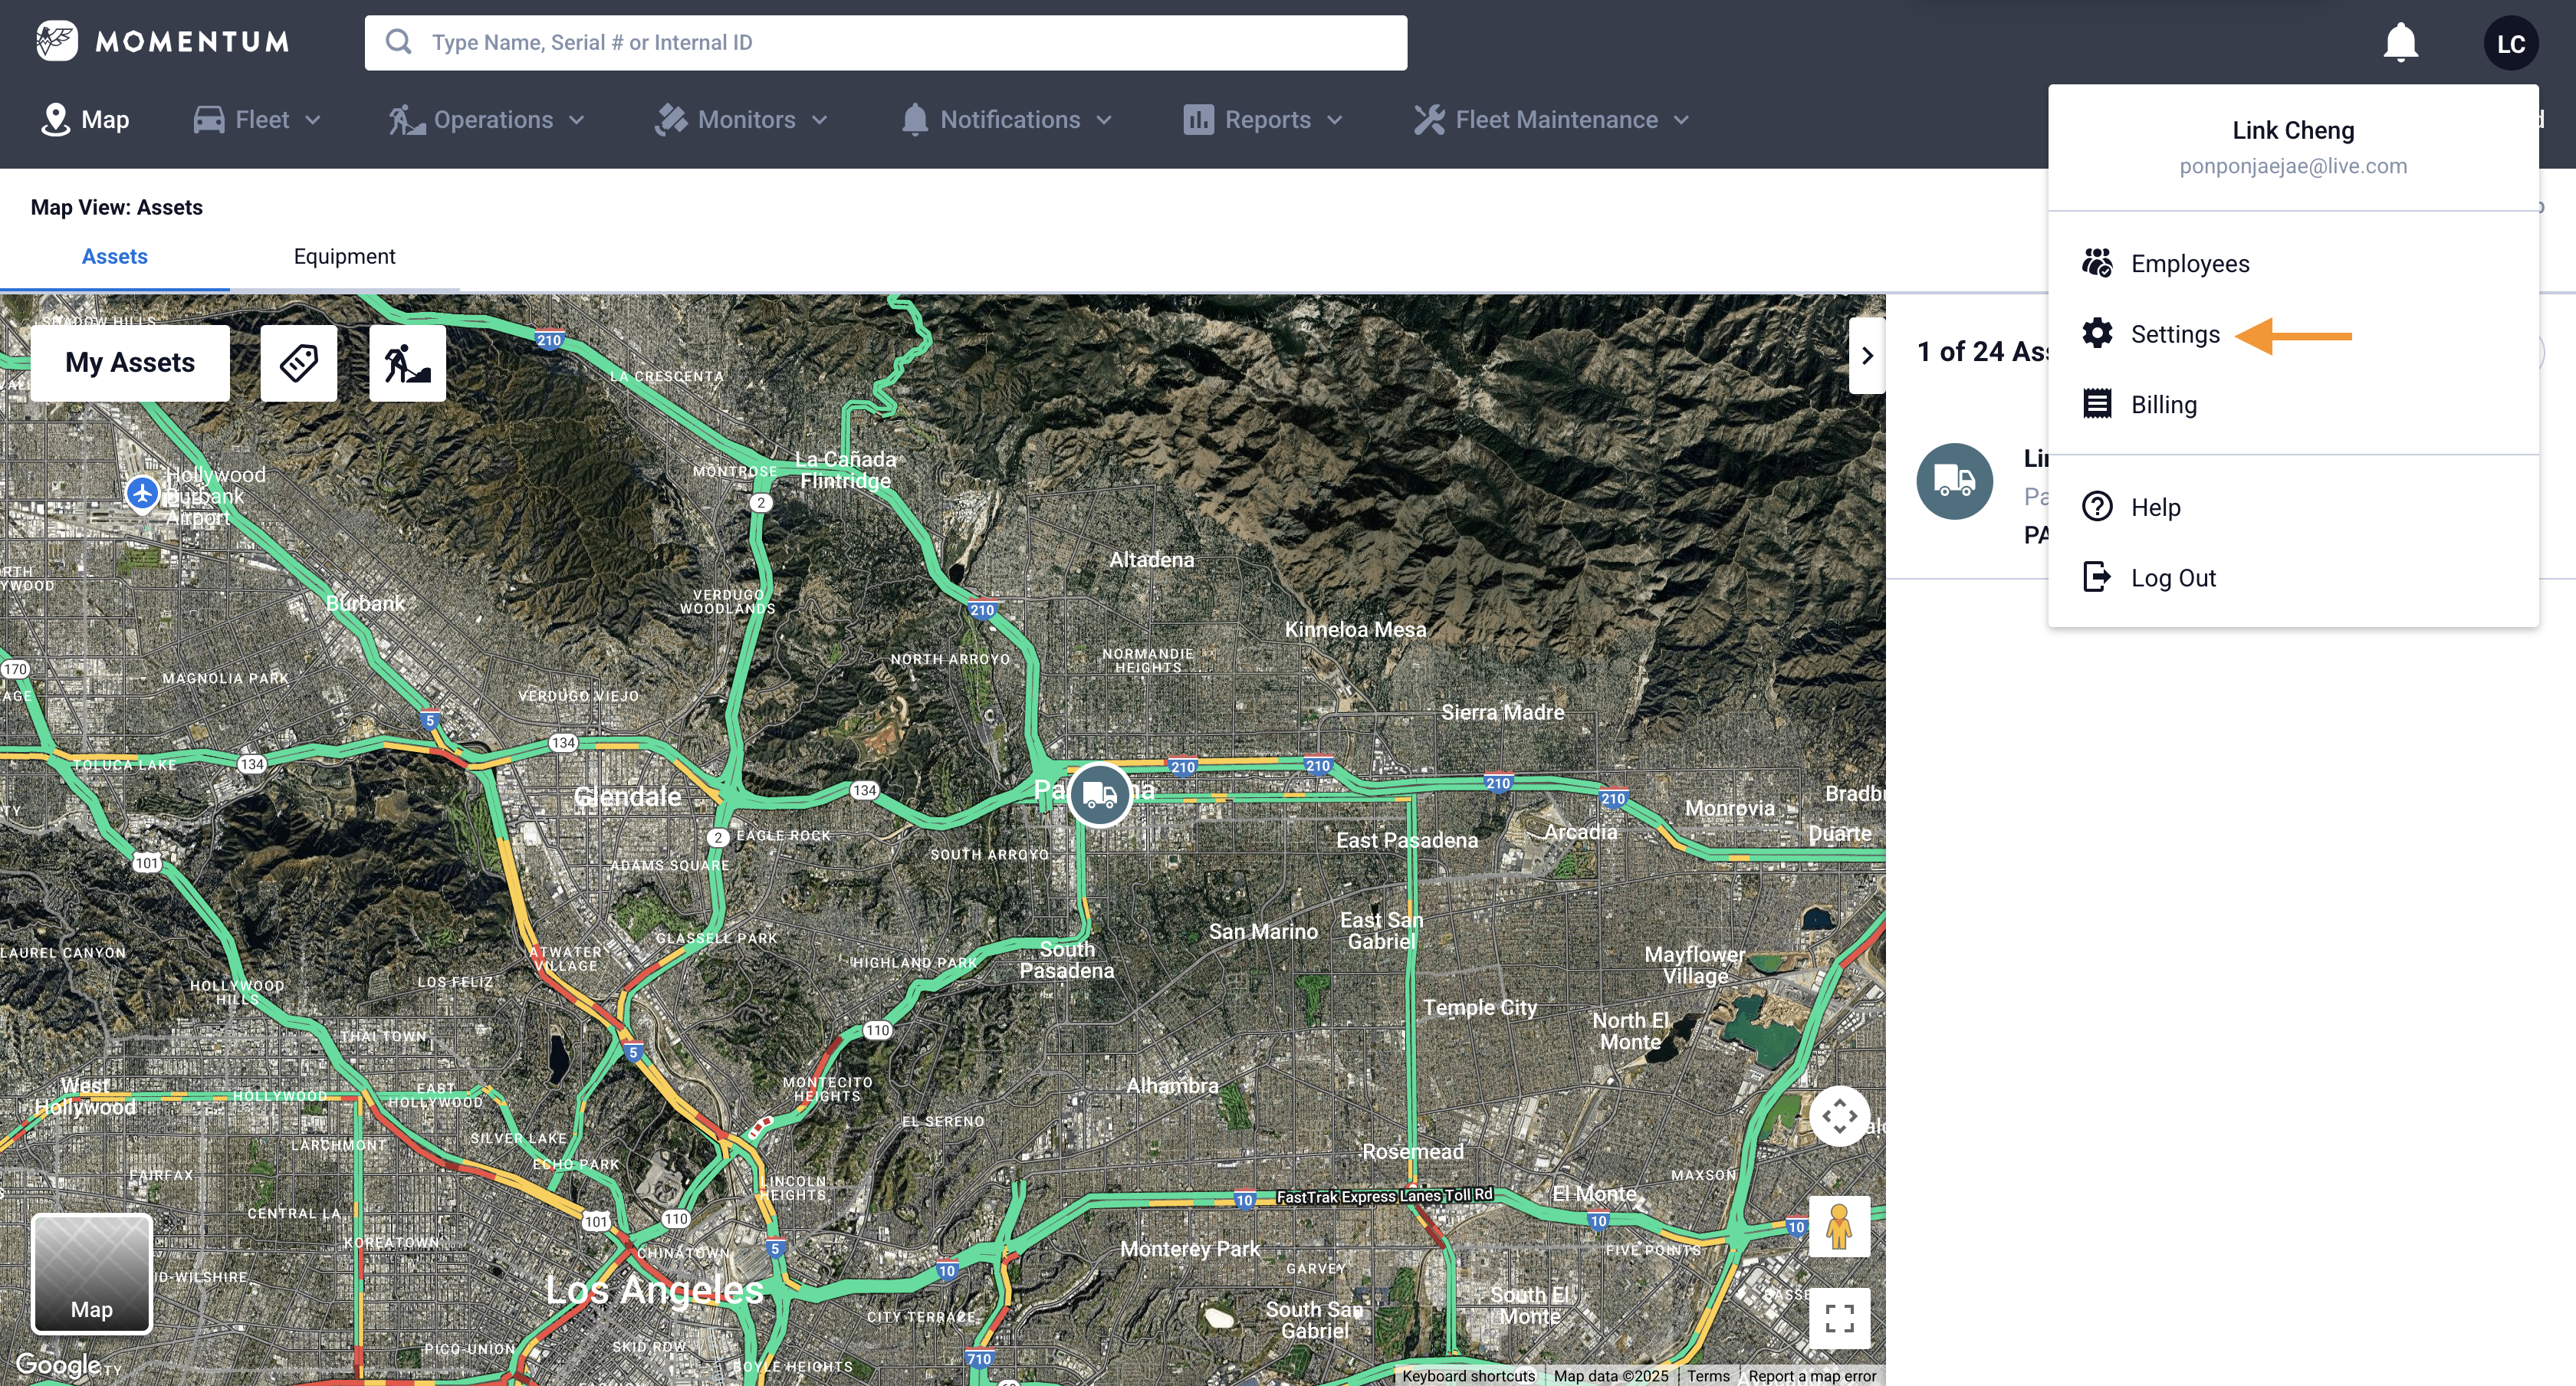
Task: Select Employees in user menu
Action: 2189,264
